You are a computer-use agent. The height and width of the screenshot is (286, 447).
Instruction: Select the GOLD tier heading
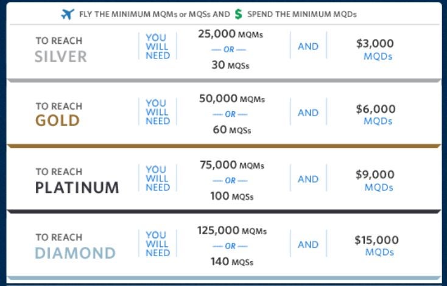[x=57, y=120]
